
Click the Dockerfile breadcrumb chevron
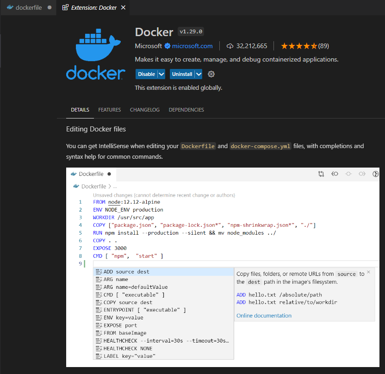pos(110,187)
